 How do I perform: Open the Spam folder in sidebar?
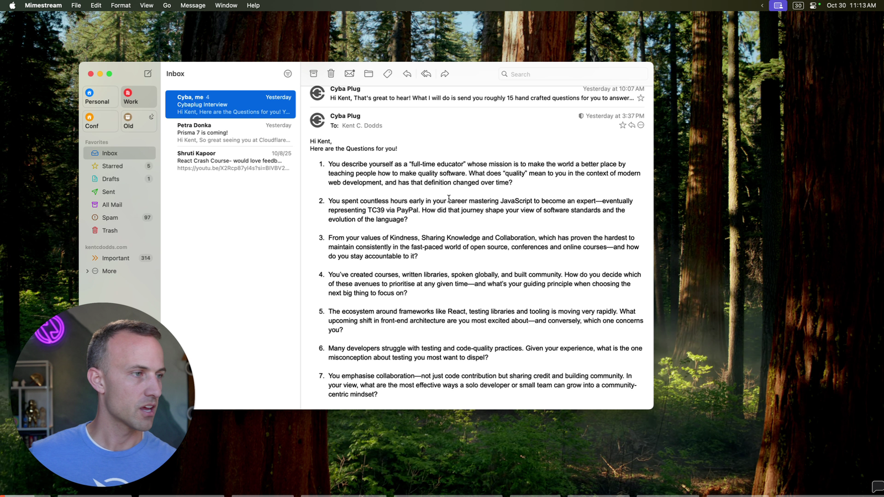click(x=110, y=218)
